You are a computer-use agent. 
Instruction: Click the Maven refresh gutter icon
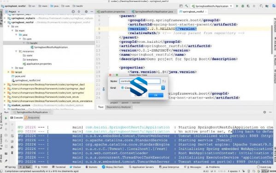pyautogui.click(x=104, y=89)
